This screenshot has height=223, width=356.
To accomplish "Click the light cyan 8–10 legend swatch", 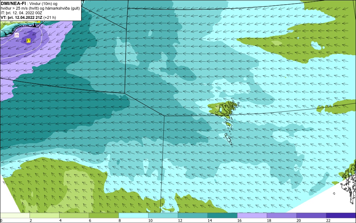I will (x=133, y=216).
